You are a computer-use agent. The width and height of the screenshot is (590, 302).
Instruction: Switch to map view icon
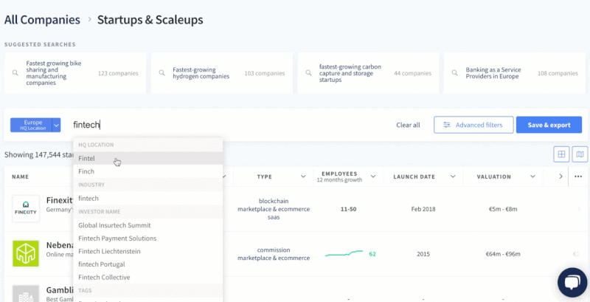pos(580,154)
